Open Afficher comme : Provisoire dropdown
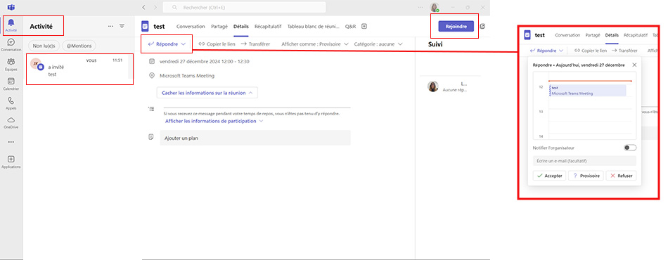668x260 pixels. pyautogui.click(x=315, y=44)
